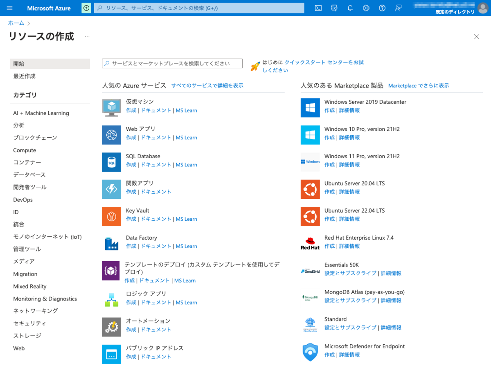Open the モノのインターネット (IoT) category
Image resolution: width=491 pixels, height=379 pixels.
(x=47, y=237)
